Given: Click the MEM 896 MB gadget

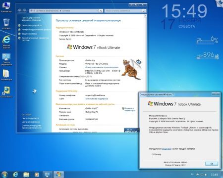Looking at the screenshot, I should click(208, 55).
